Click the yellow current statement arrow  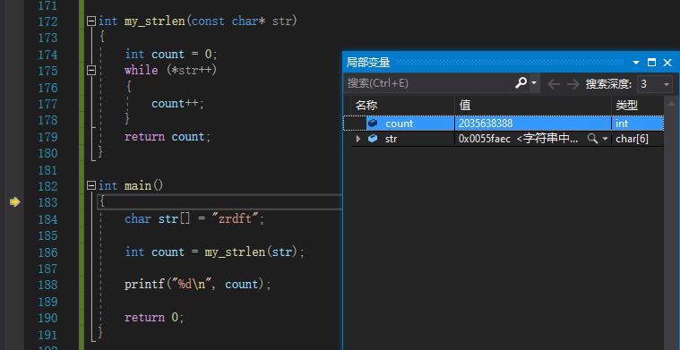point(14,202)
